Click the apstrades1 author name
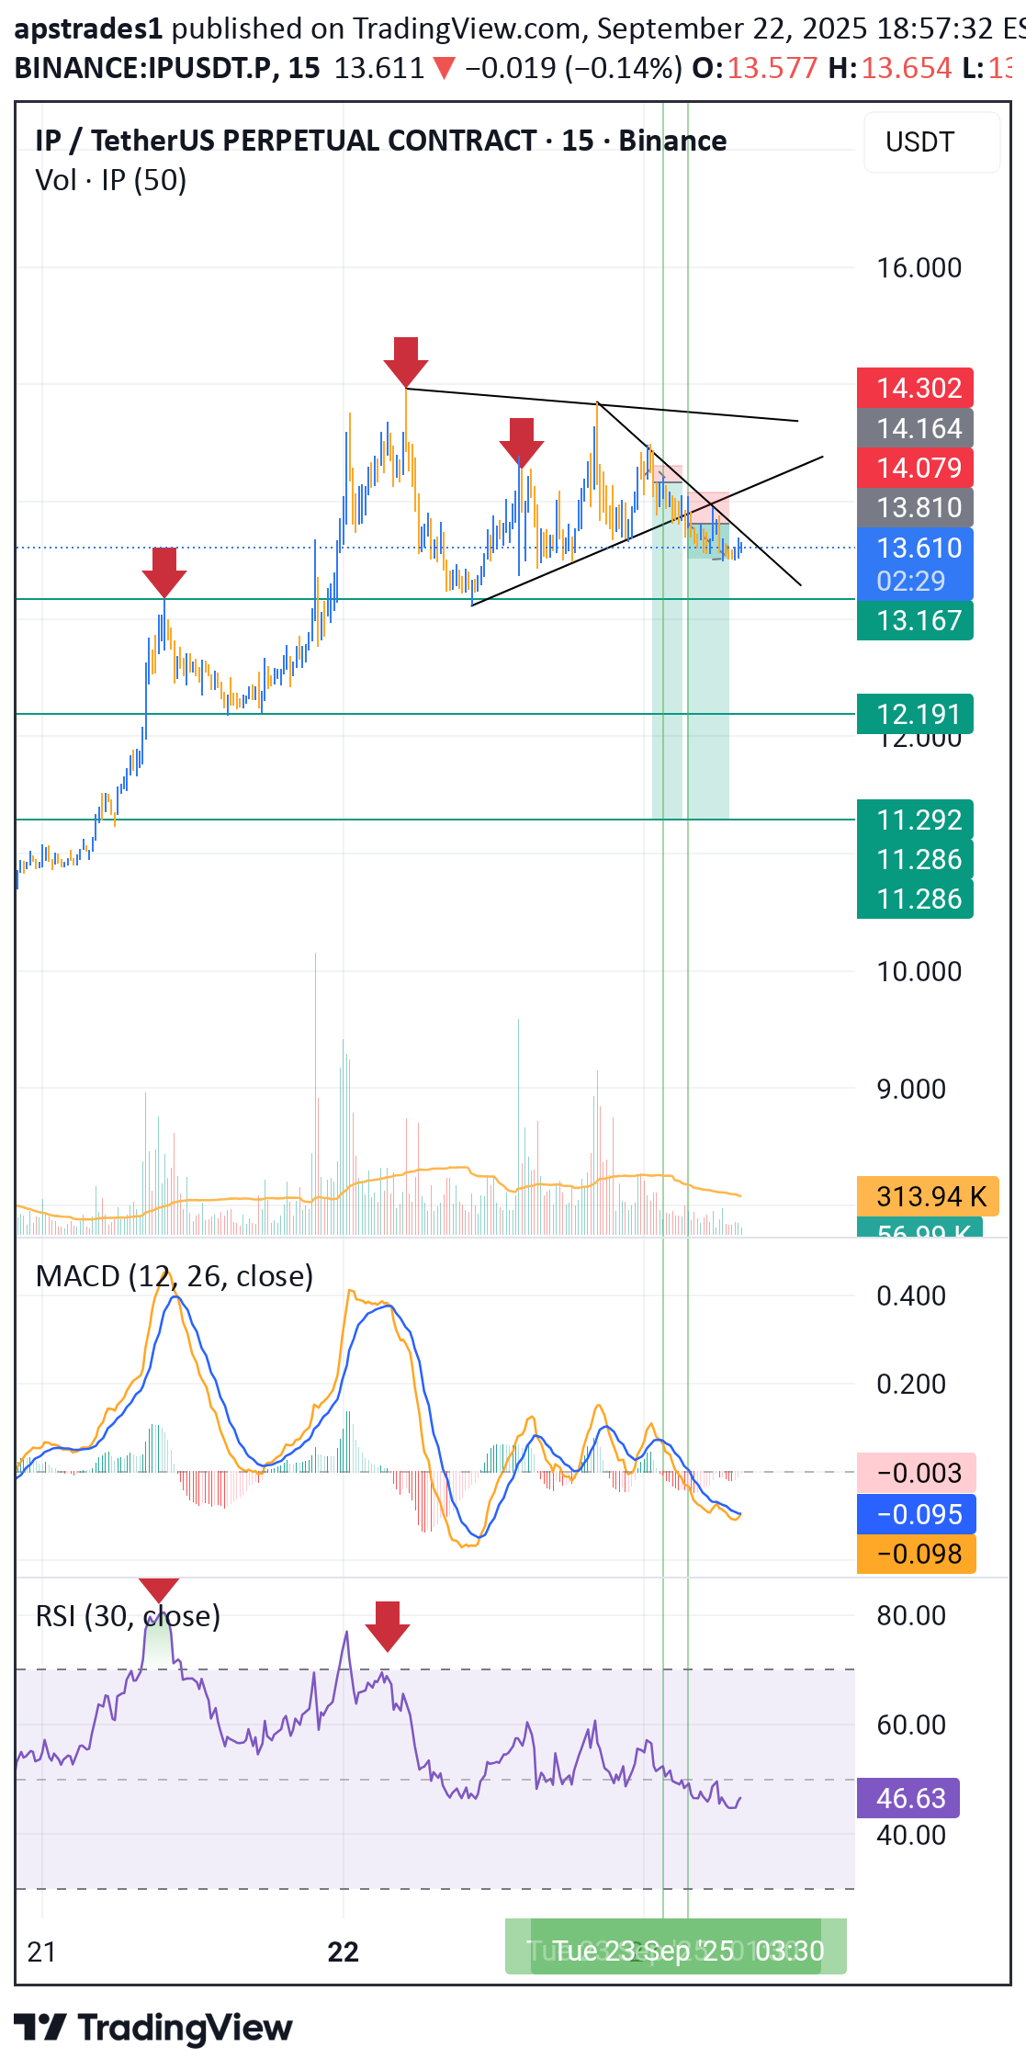 pyautogui.click(x=88, y=28)
